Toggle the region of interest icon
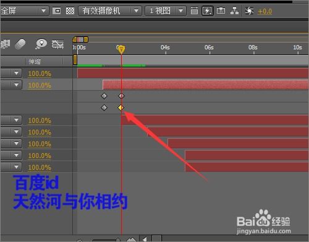Image resolution: width=309 pixels, height=242 pixels. [57, 10]
